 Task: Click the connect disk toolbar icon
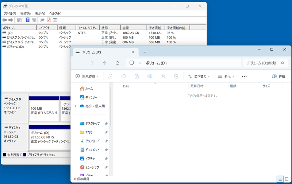click(42, 20)
